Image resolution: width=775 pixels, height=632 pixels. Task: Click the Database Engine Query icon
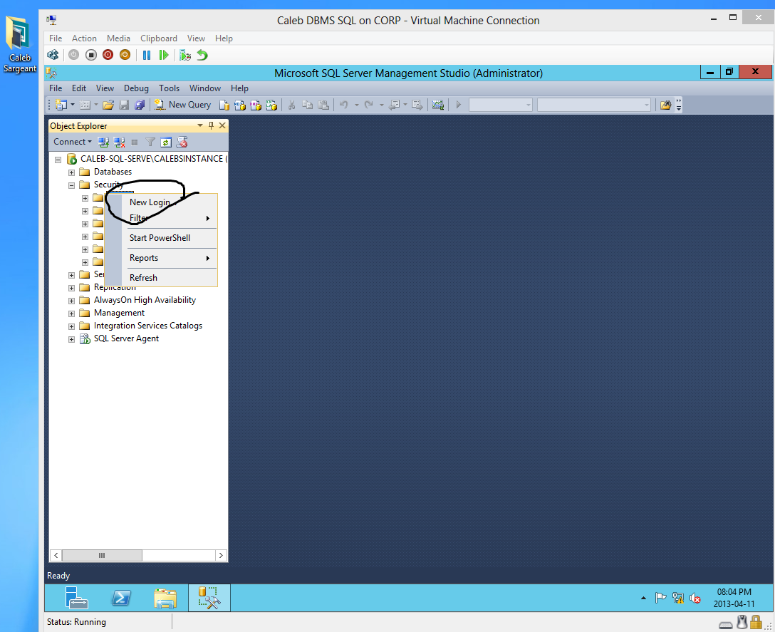(x=224, y=105)
